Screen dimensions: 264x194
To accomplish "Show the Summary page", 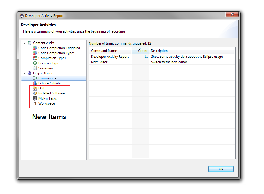I will [x=45, y=68].
